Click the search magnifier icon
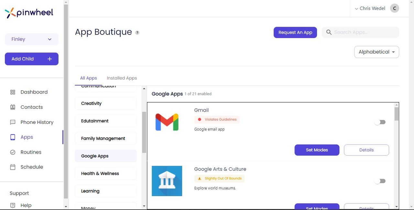Screen dimensions: 414x210 pyautogui.click(x=329, y=32)
